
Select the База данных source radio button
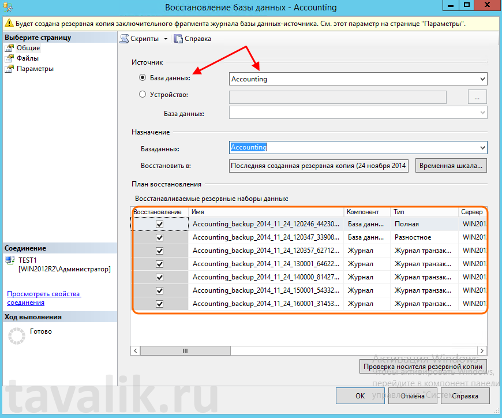click(x=143, y=77)
